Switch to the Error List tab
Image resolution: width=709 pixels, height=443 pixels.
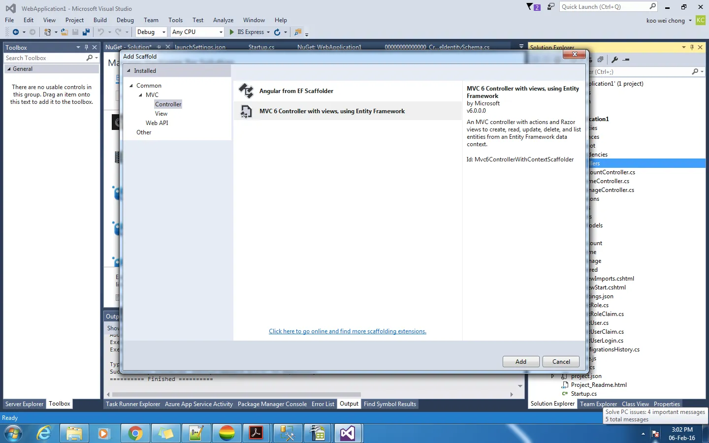pyautogui.click(x=323, y=404)
